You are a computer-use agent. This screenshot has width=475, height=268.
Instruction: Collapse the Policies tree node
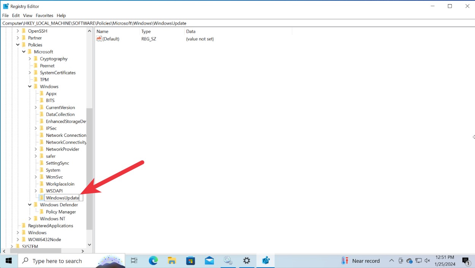[17, 44]
